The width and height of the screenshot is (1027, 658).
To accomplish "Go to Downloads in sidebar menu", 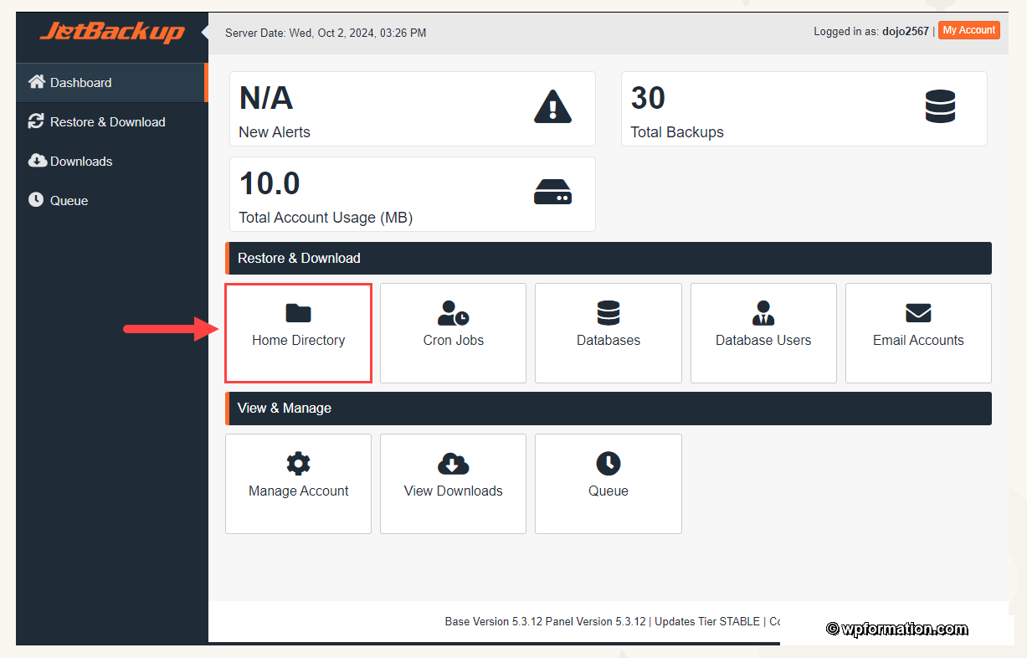I will coord(112,162).
